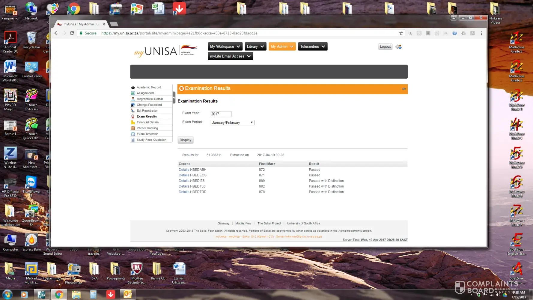Bookmark this page with the star icon
Screen dimensions: 533x300
click(401, 33)
